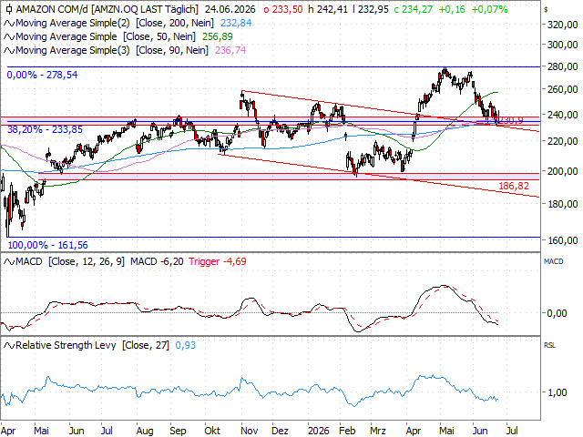
Task: Click the 280,00 price axis label
Action: coord(563,66)
